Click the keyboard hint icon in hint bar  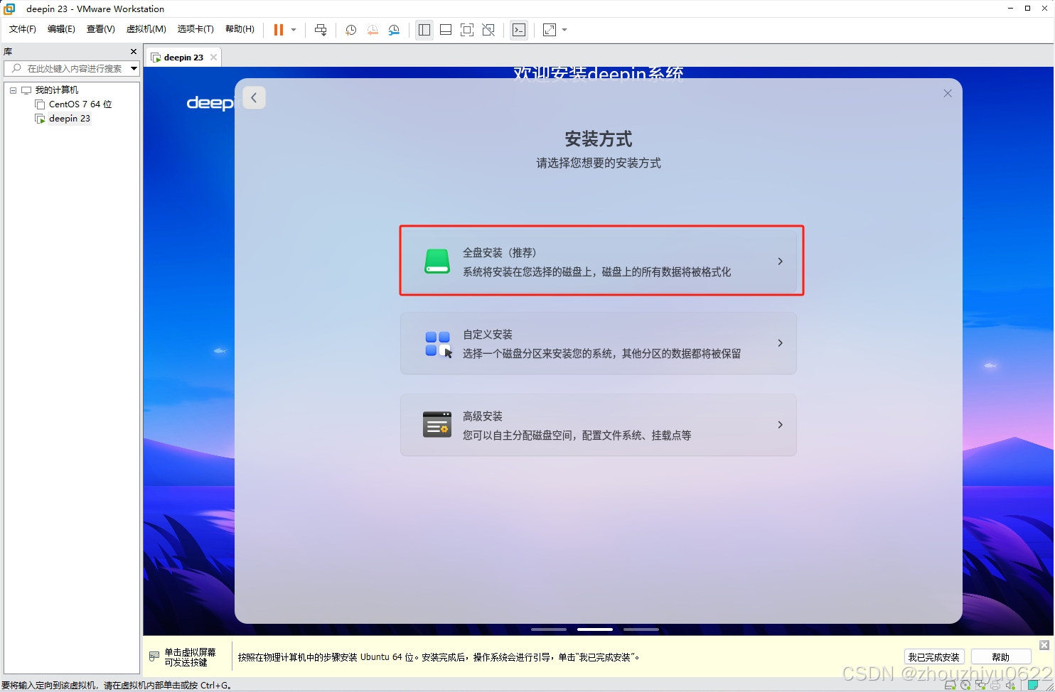point(154,656)
